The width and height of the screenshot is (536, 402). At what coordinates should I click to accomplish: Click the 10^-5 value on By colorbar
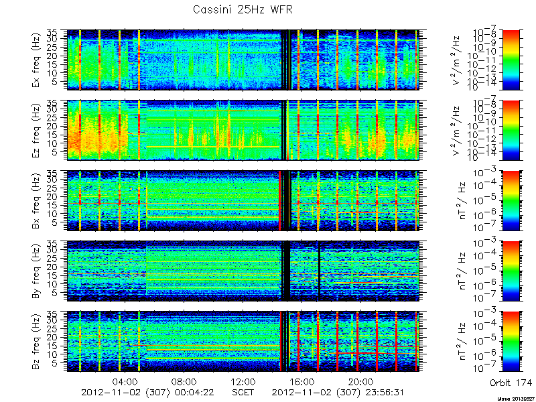pos(486,269)
